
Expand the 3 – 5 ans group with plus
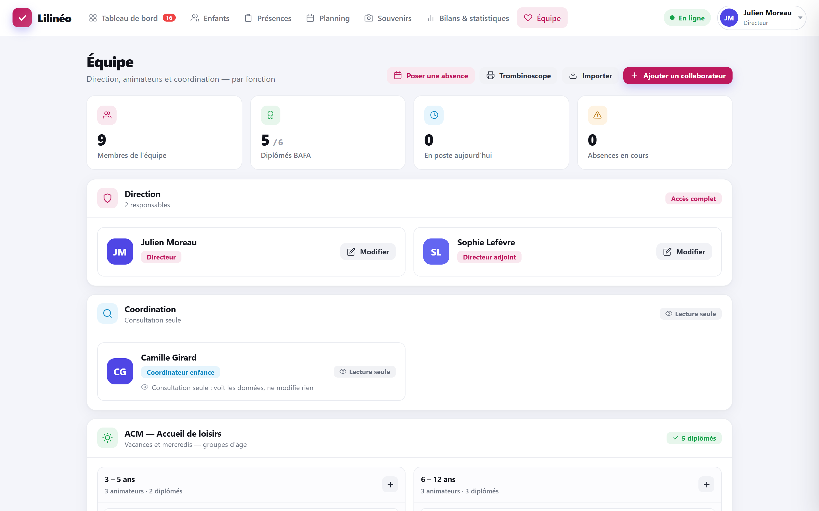point(390,485)
